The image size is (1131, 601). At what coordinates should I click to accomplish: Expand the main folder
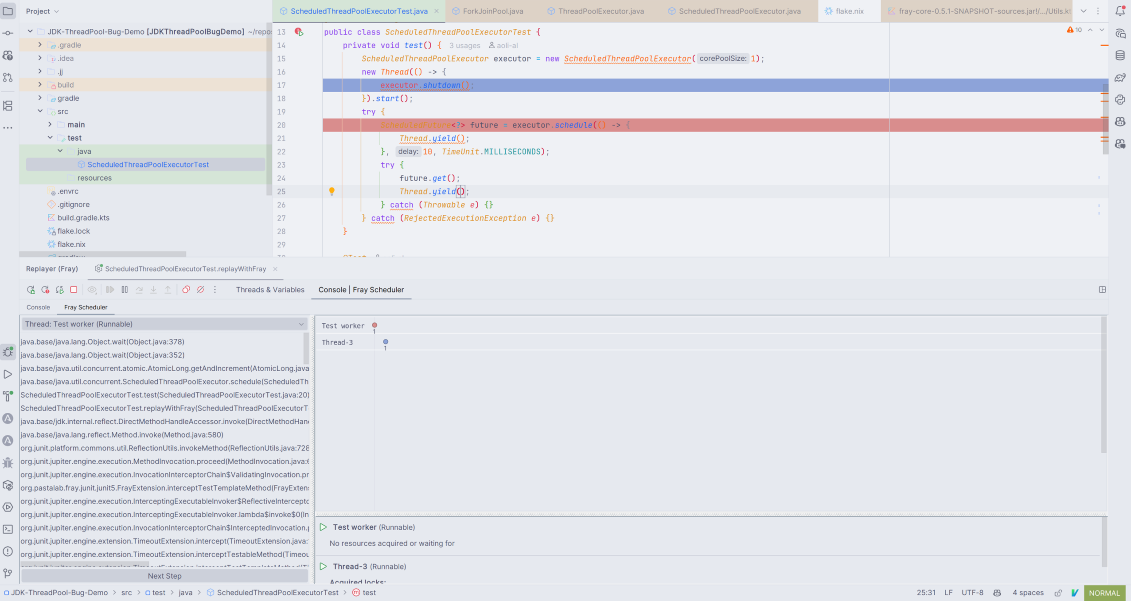click(50, 124)
